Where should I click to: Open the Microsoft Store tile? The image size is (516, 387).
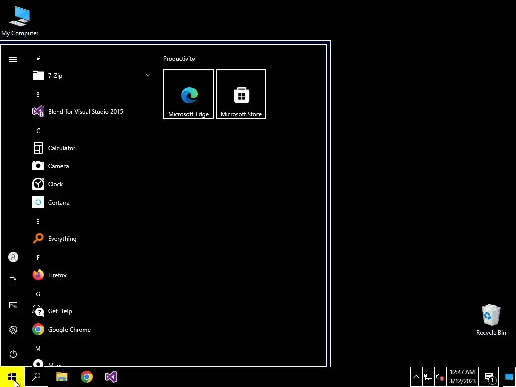point(241,94)
